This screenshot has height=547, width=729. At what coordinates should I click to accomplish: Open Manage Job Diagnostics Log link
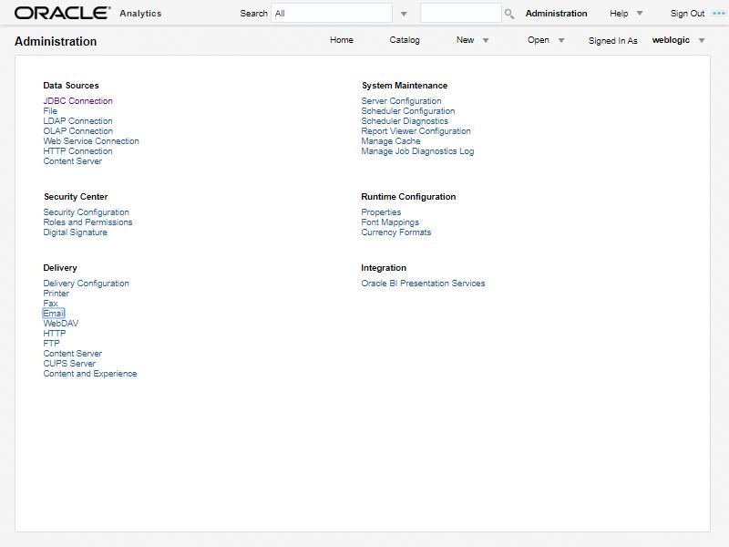coord(417,151)
